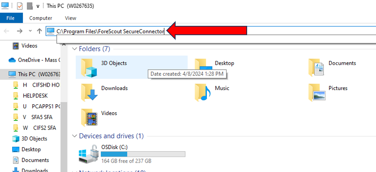Image resolution: width=376 pixels, height=172 pixels.
Task: Open the V SFA5 SFA network drive
Action: (33, 117)
